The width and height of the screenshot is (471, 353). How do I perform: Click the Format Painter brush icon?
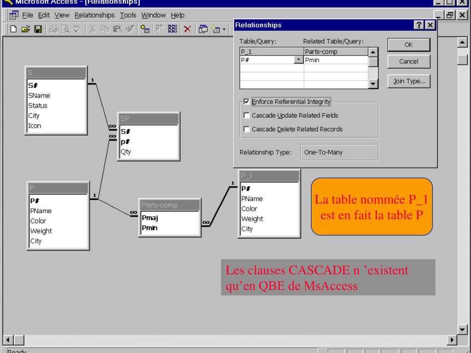click(130, 29)
